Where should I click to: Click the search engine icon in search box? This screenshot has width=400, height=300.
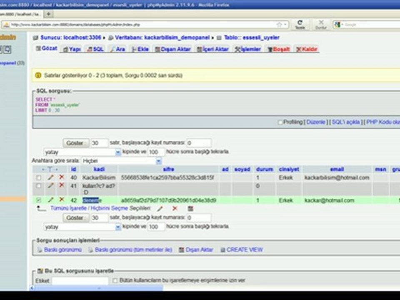pos(337,25)
